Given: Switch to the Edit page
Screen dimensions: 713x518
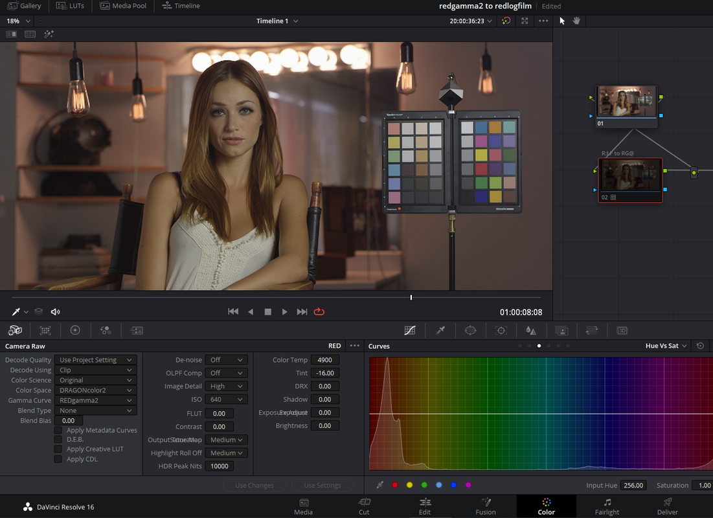Looking at the screenshot, I should pyautogui.click(x=425, y=506).
